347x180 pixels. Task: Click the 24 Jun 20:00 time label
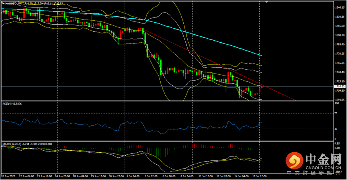tap(62, 176)
